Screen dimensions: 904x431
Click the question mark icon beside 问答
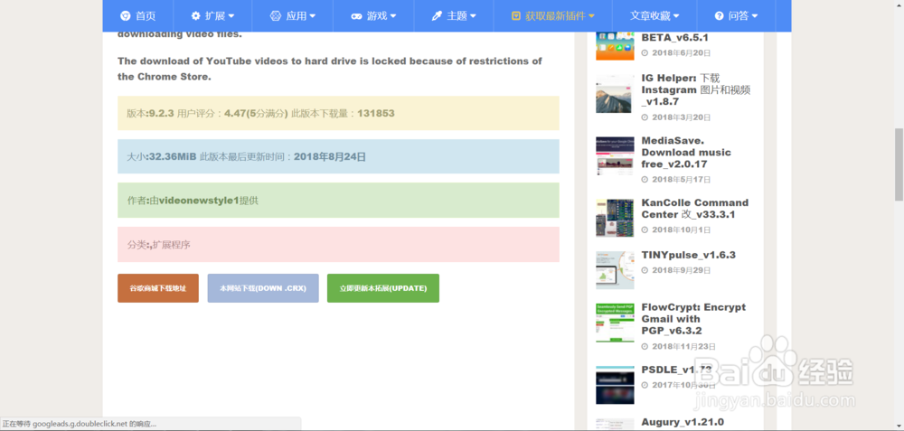719,16
